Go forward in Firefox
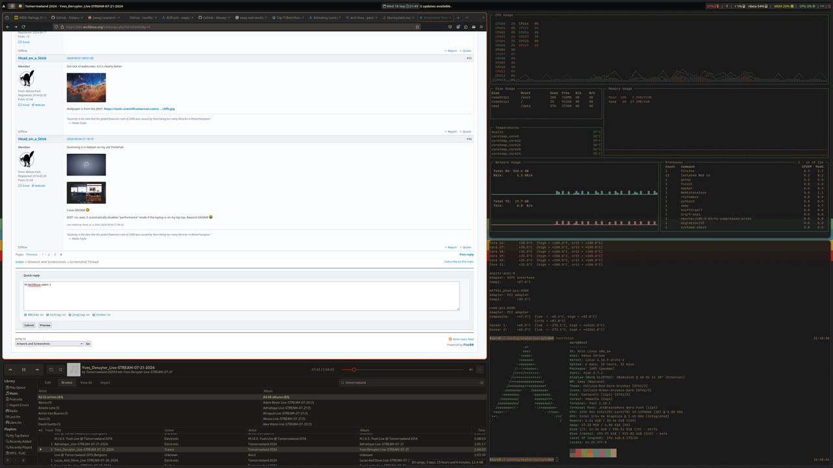The image size is (833, 468). 16,27
